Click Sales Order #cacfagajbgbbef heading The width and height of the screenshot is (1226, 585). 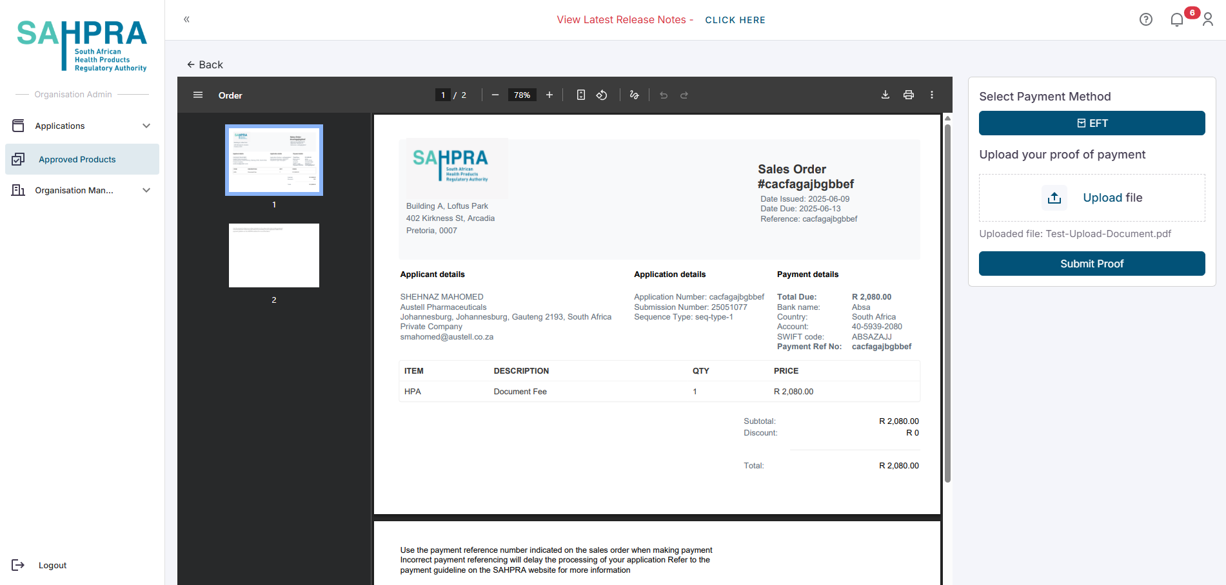click(x=806, y=177)
